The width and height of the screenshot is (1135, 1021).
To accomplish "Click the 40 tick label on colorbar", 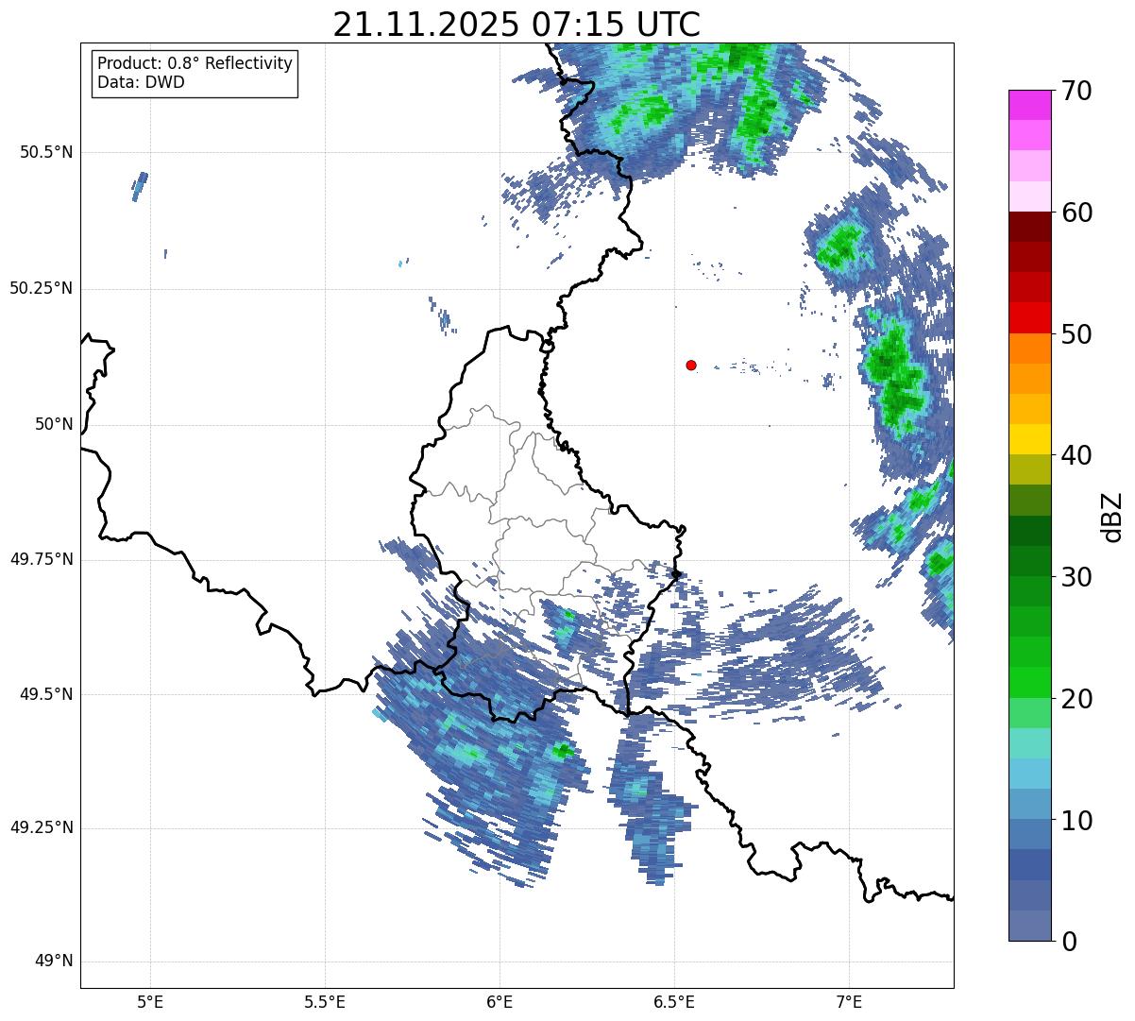I will click(x=1076, y=455).
